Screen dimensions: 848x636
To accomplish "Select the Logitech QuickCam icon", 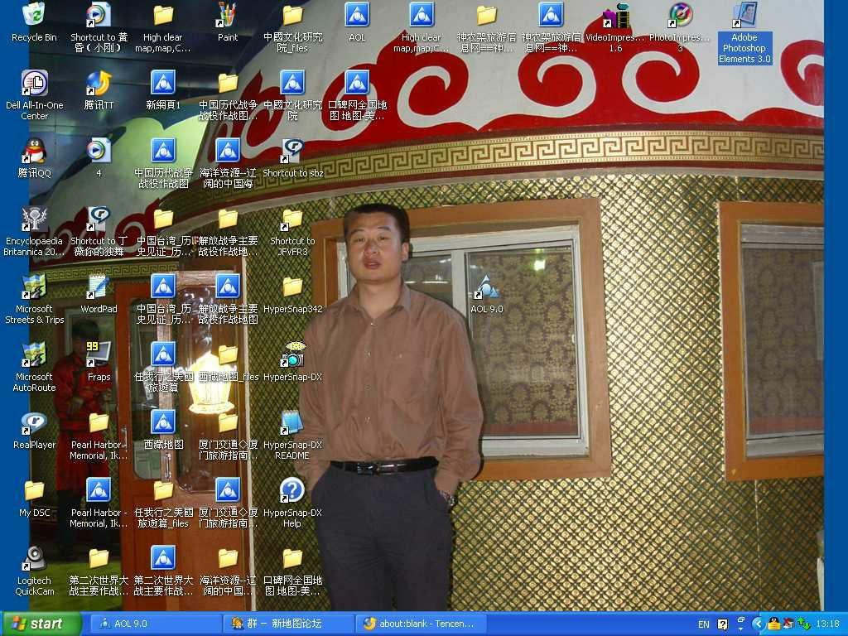I will click(x=34, y=559).
